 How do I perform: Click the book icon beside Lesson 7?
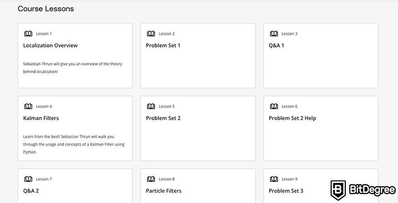28,179
